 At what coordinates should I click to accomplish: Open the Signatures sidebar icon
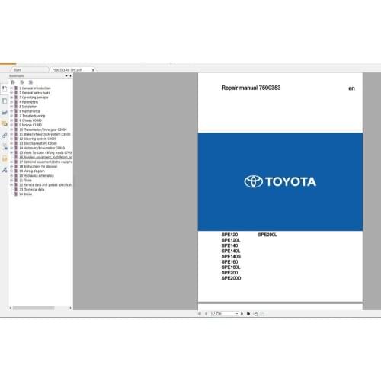point(5,170)
